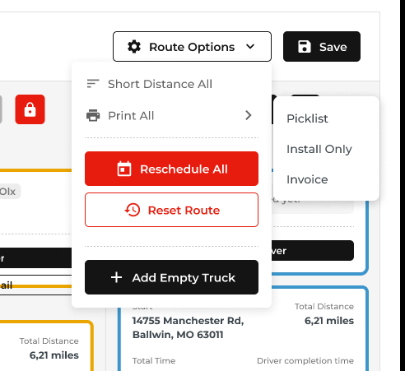This screenshot has height=371, width=405.
Task: Click the sort lines icon beside Short Distance All
Action: tap(93, 84)
